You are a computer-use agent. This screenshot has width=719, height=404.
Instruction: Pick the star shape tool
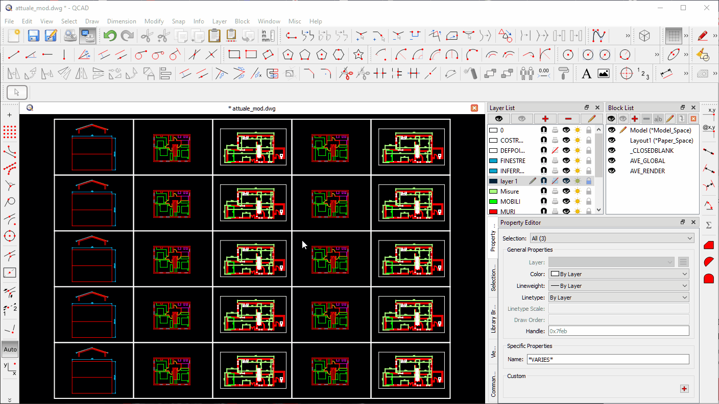tap(358, 55)
